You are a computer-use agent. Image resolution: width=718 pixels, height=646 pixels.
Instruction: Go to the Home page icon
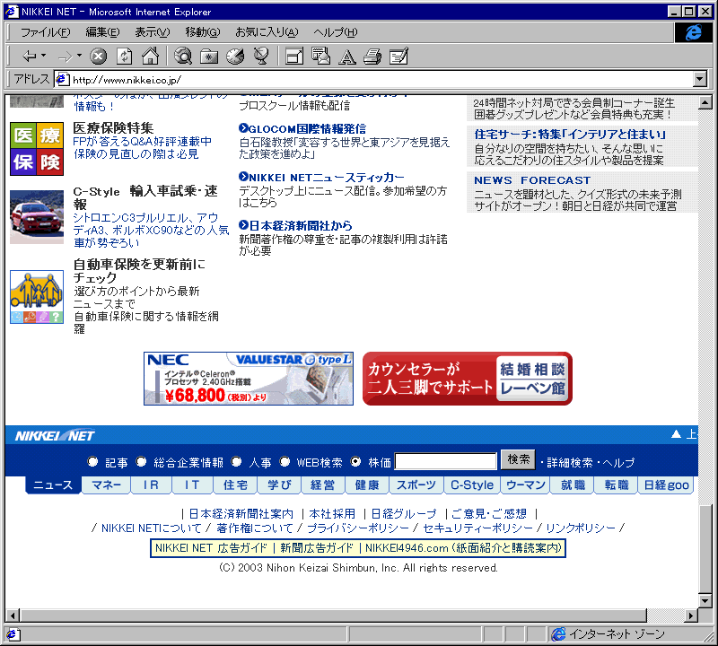point(150,57)
